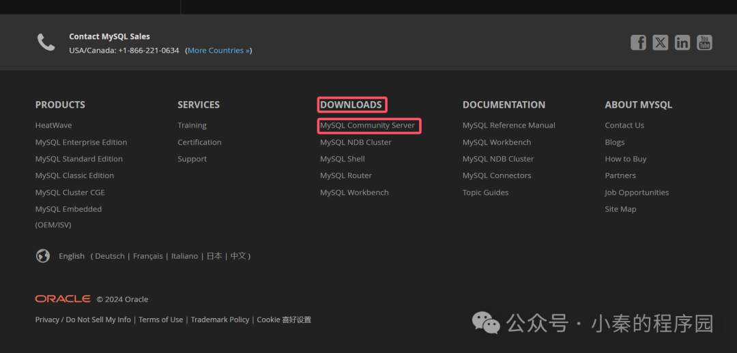
Task: Open the MySQL X (Twitter) icon
Action: click(x=660, y=42)
